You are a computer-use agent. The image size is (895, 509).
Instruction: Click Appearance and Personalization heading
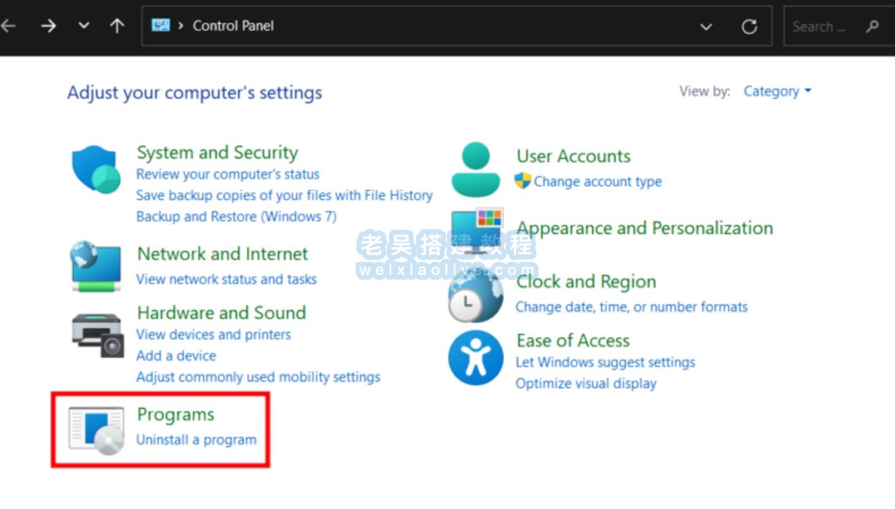tap(645, 228)
